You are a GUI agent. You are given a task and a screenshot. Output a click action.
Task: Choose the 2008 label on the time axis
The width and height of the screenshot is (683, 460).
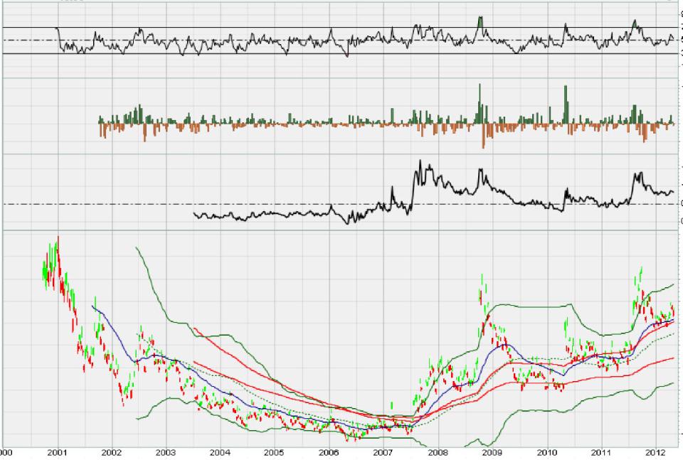438,453
